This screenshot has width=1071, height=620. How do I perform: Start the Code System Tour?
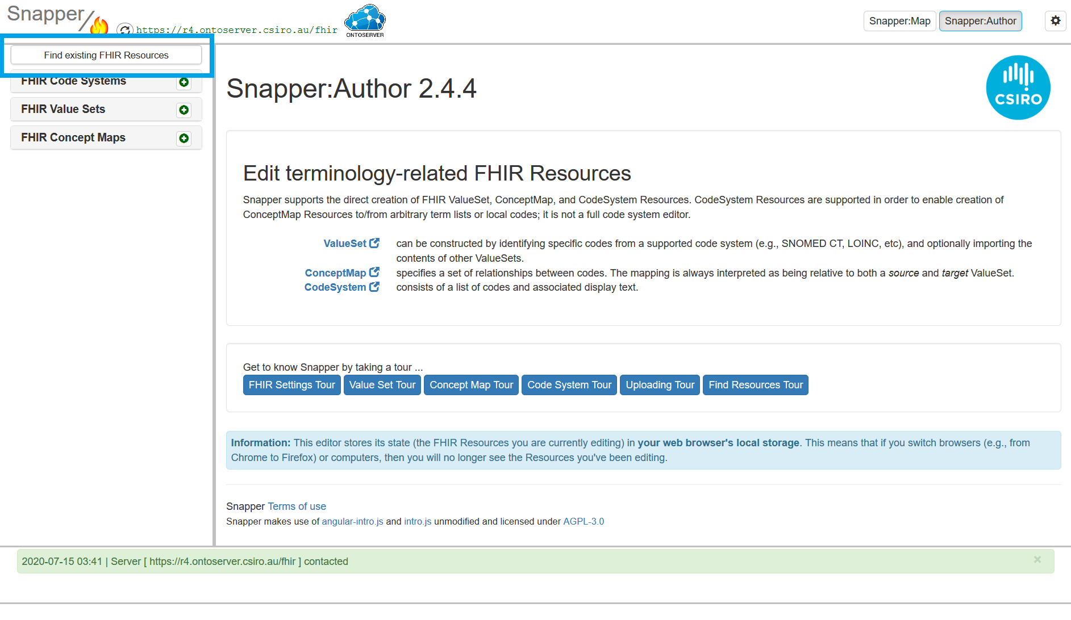(x=569, y=385)
